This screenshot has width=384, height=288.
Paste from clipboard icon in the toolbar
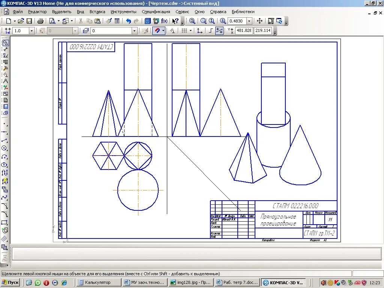(x=97, y=21)
